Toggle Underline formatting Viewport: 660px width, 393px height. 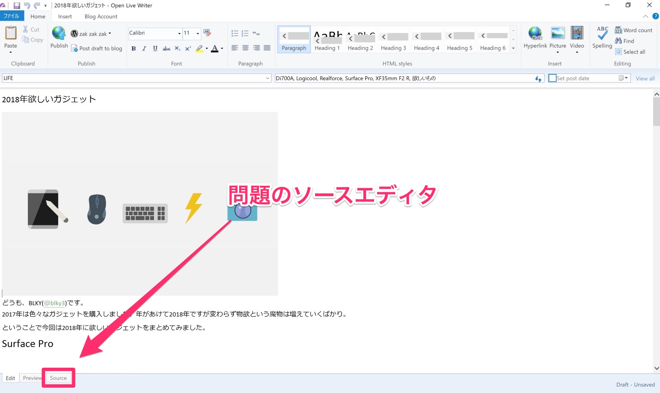(x=155, y=48)
